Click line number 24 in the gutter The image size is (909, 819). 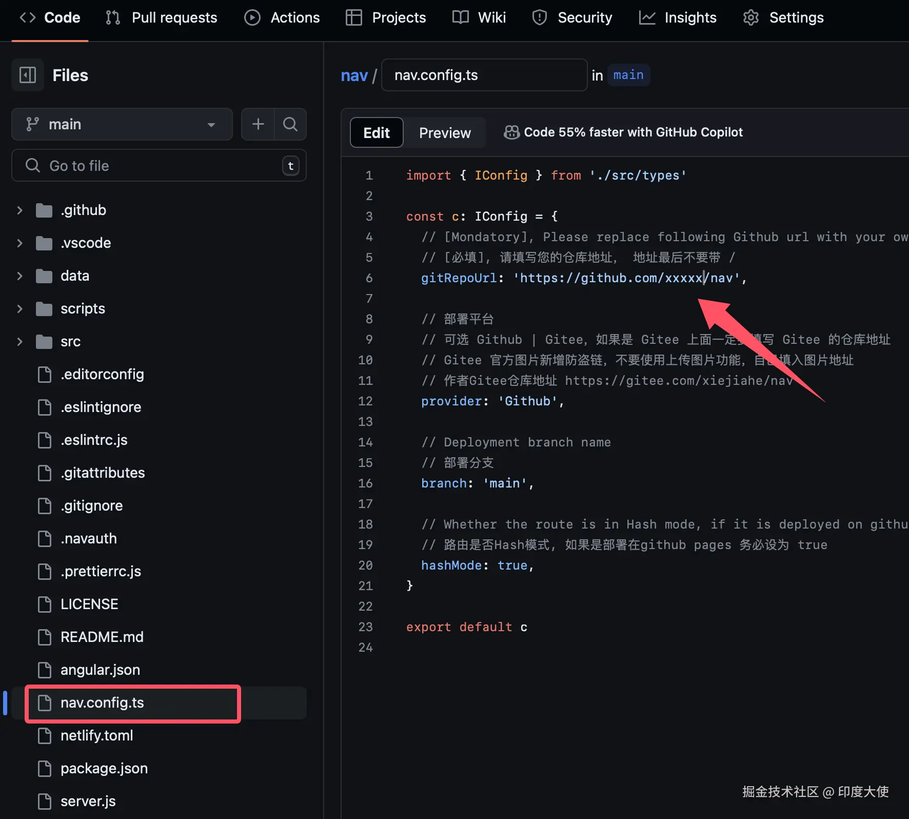[x=365, y=648]
